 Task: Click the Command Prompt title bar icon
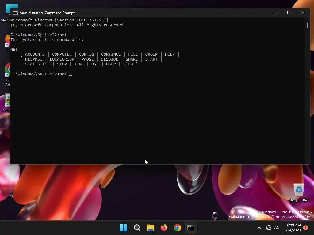[x=15, y=13]
